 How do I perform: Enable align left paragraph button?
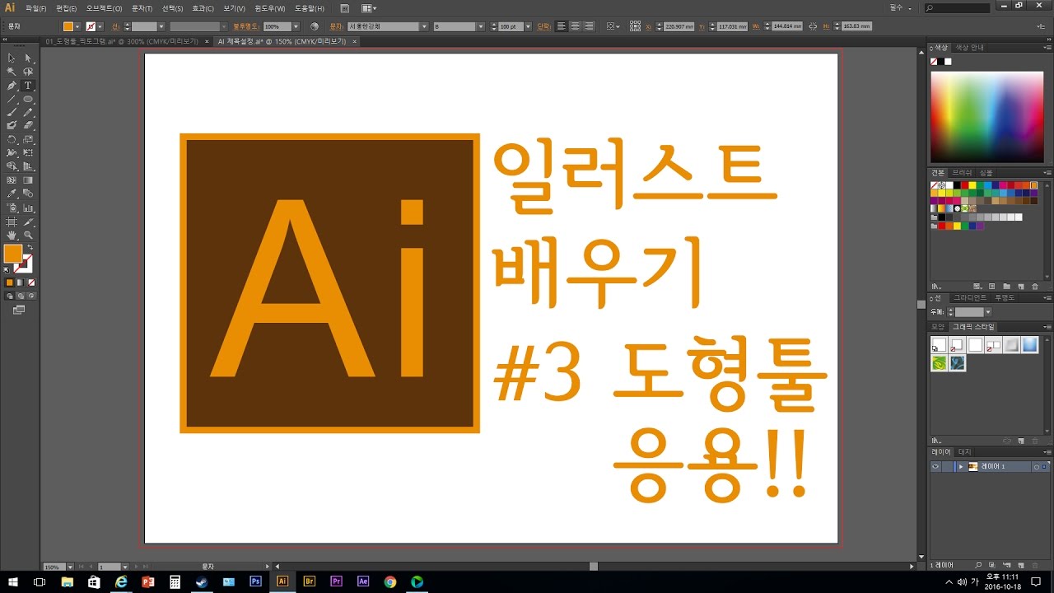tap(562, 26)
